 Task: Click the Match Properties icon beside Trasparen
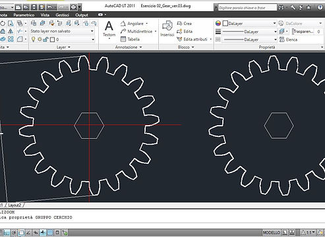point(282,32)
